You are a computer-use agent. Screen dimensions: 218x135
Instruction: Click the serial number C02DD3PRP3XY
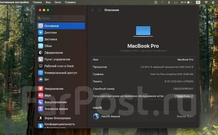183,89
